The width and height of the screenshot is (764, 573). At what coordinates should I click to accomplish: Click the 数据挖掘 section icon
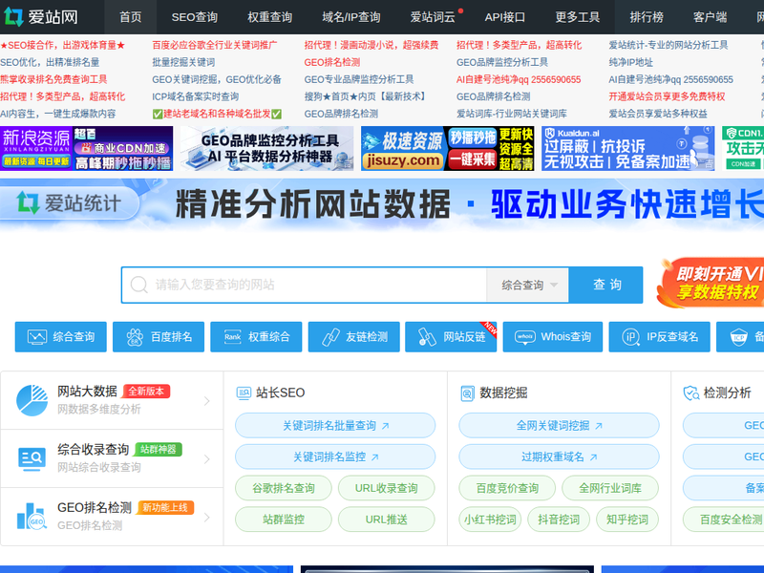pos(467,393)
